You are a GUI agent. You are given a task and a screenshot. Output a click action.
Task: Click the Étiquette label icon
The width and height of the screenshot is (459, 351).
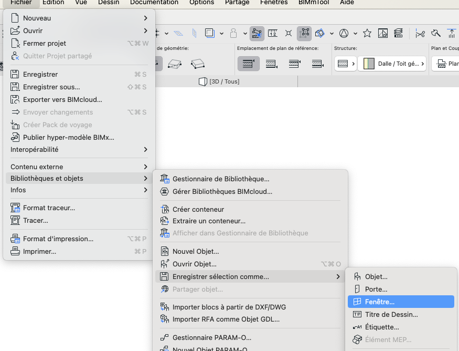(357, 327)
